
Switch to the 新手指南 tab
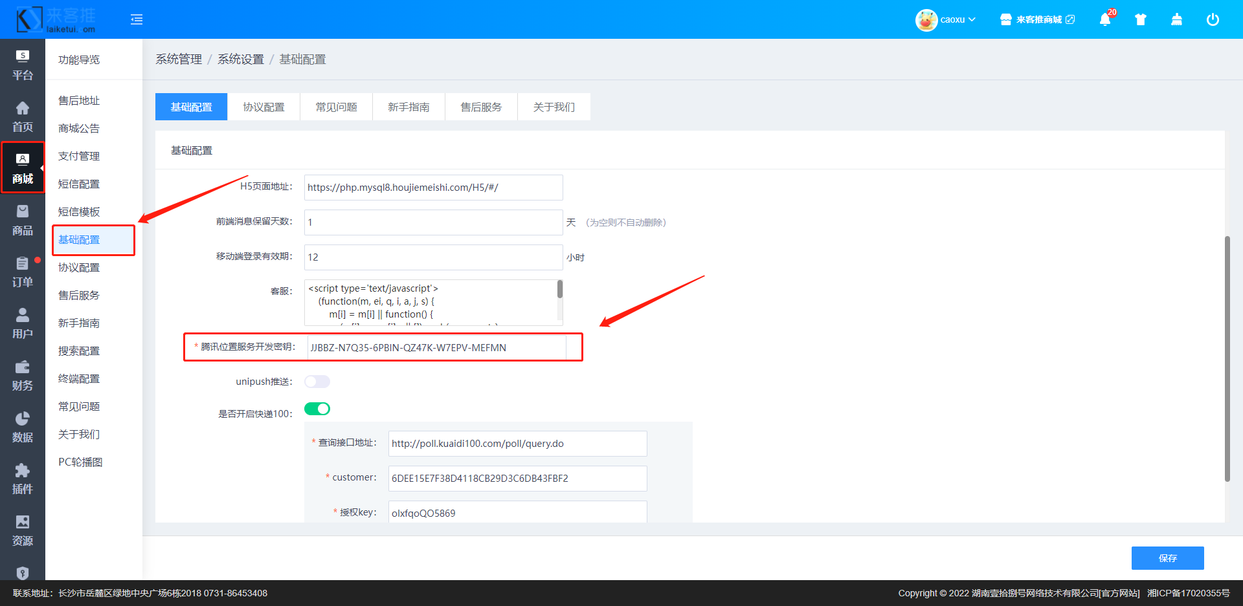pyautogui.click(x=409, y=107)
